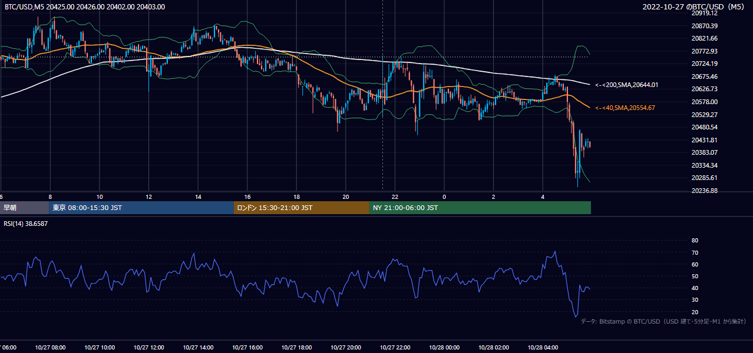The image size is (753, 353).
Task: Click the 10/27 22:00 date label
Action: click(395, 347)
